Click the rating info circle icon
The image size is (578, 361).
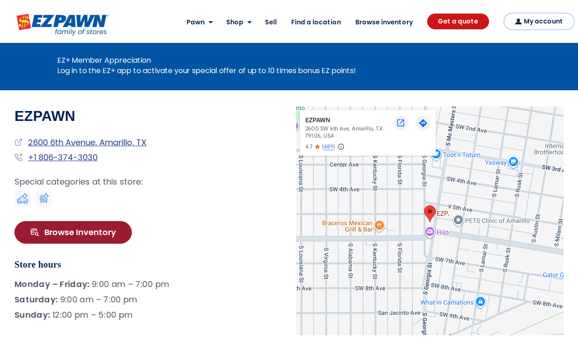pos(341,147)
